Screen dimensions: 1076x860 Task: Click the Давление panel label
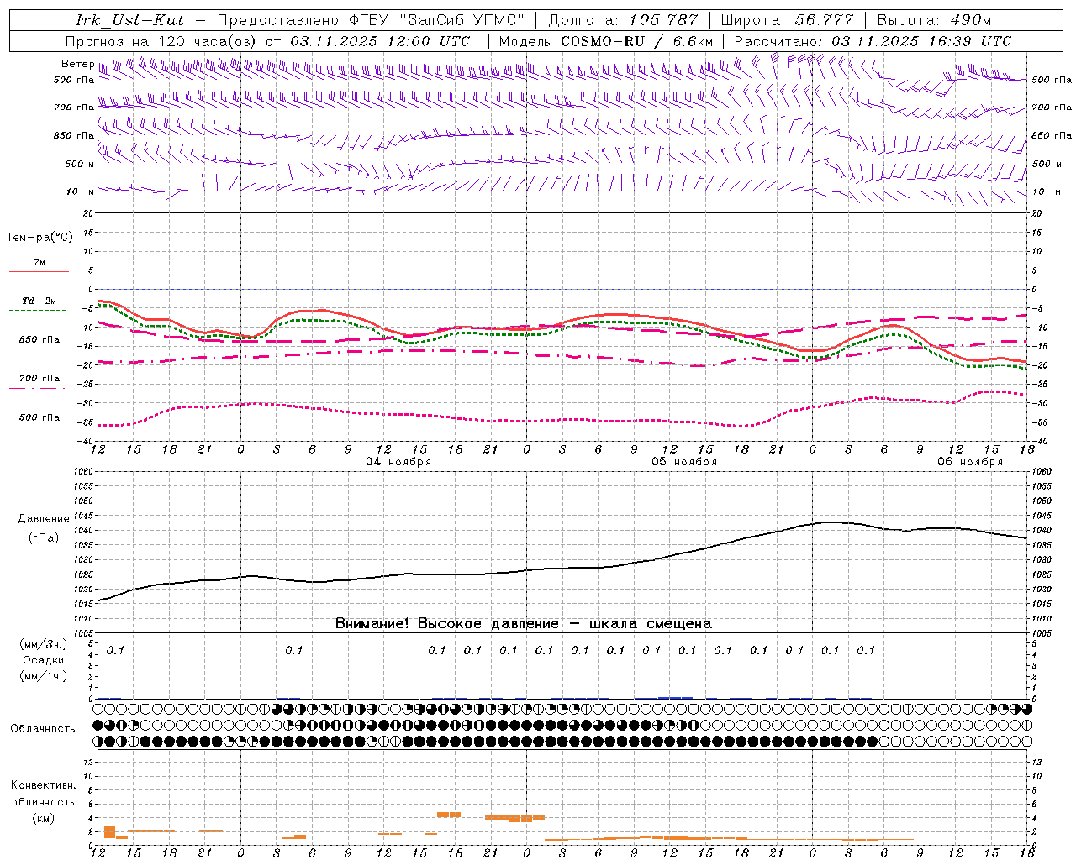[x=43, y=519]
